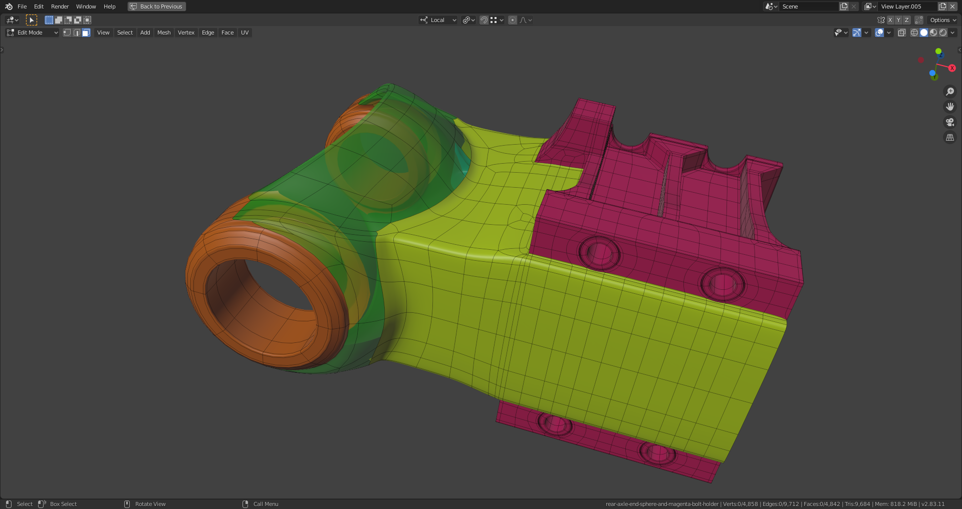Viewport: 962px width, 509px height.
Task: Select Material Preview viewport shading
Action: coord(933,33)
